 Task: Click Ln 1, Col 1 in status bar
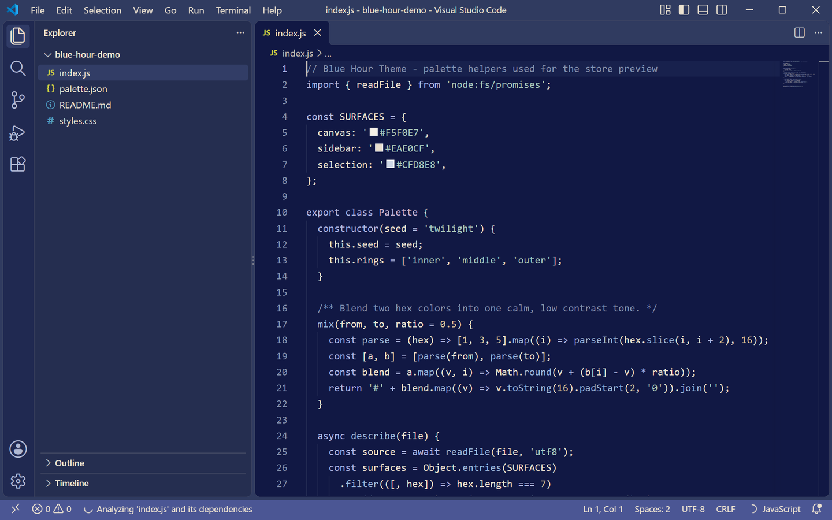603,509
